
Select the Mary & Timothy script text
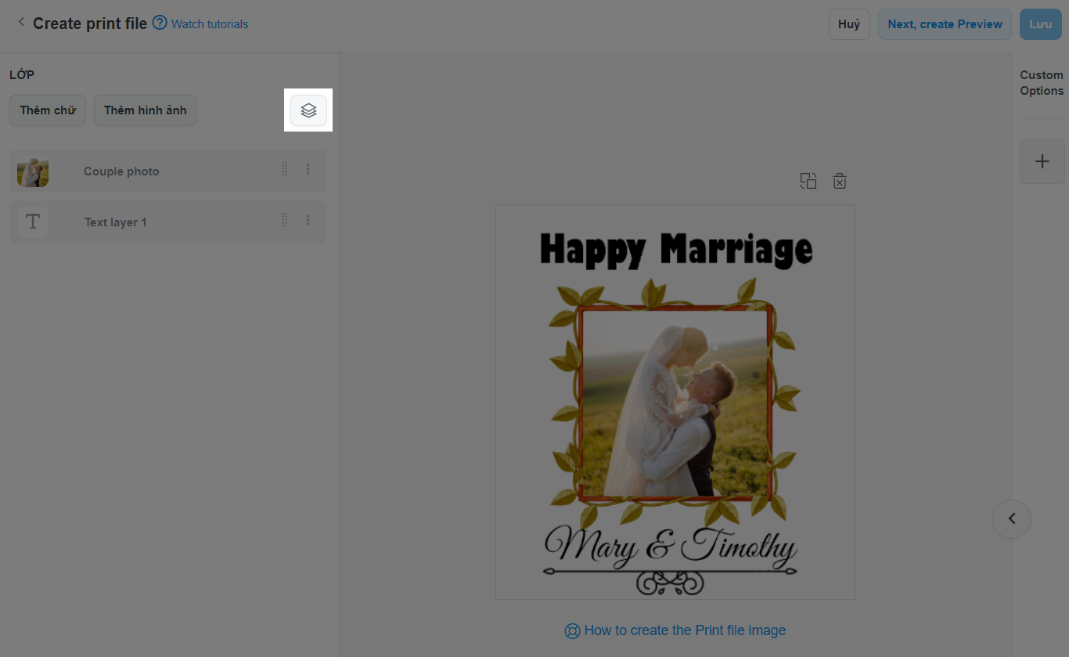[671, 547]
